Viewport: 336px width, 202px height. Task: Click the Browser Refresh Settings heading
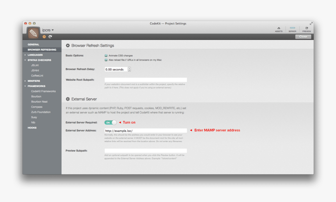tap(93, 45)
